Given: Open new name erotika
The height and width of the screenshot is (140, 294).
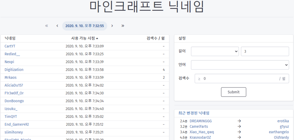Looking at the screenshot, I should pos(283,121).
